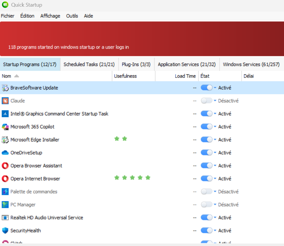This screenshot has height=246, width=284.
Task: Open the Outils menu
Action: (x=72, y=16)
